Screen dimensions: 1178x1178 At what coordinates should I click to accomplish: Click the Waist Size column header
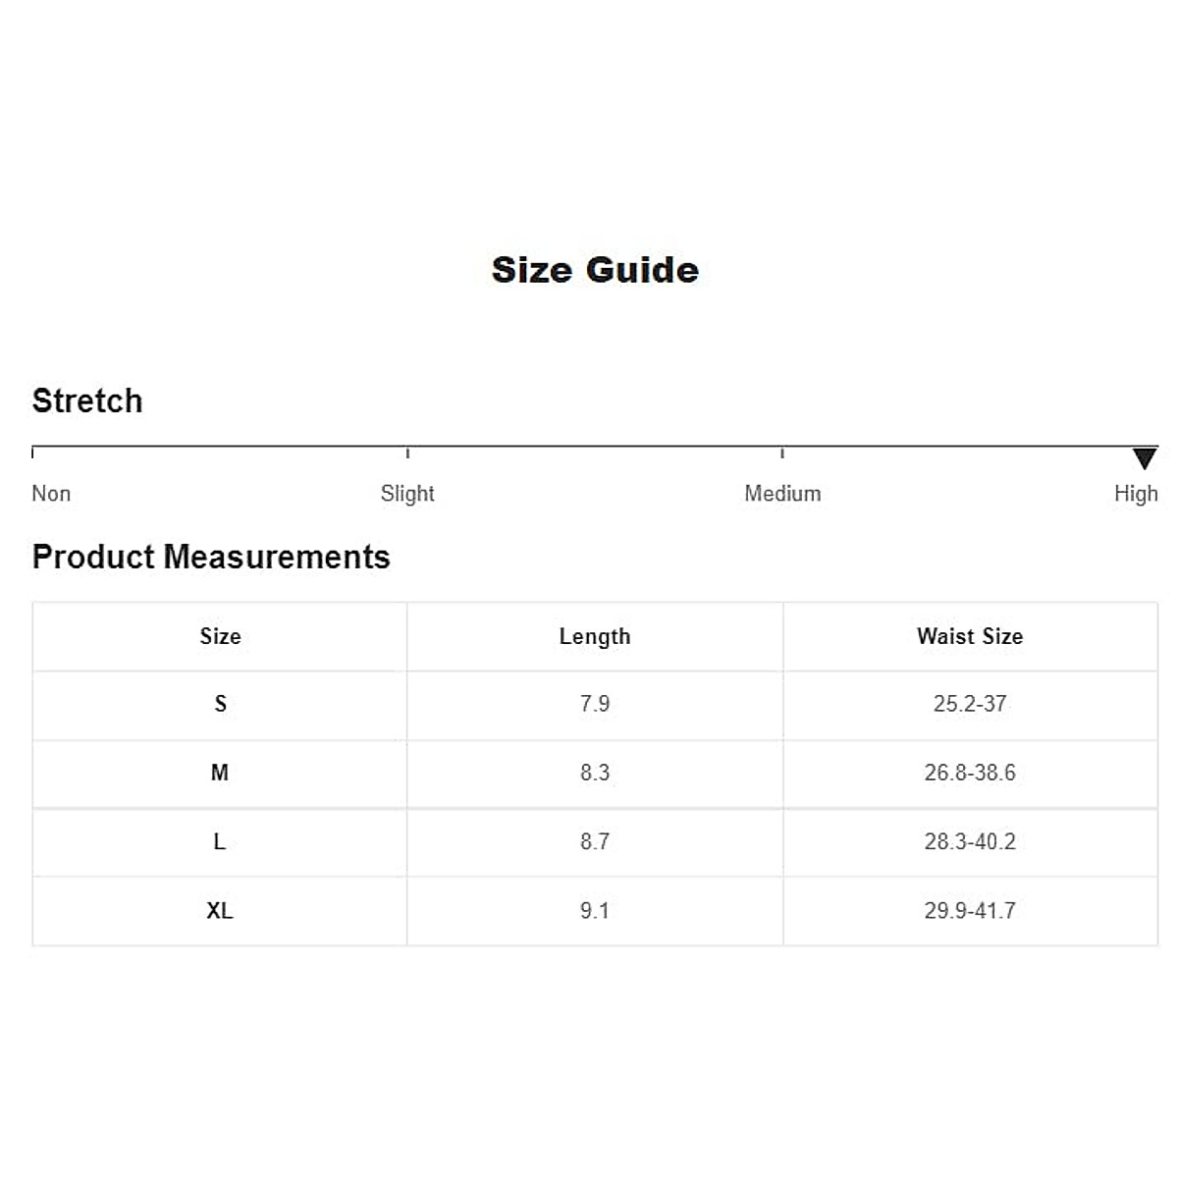tap(970, 636)
